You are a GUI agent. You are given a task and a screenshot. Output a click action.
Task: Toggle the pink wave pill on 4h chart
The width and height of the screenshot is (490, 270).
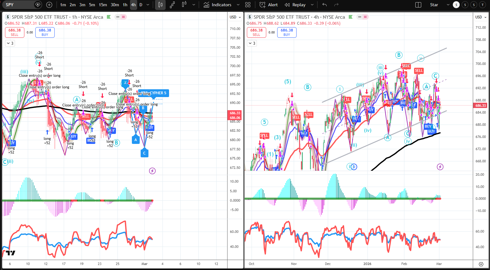(x=366, y=17)
